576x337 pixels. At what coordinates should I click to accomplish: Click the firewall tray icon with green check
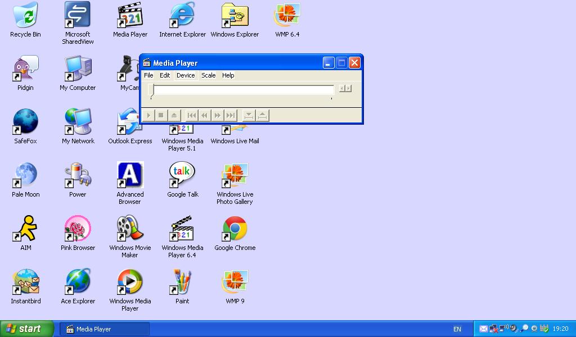(544, 328)
